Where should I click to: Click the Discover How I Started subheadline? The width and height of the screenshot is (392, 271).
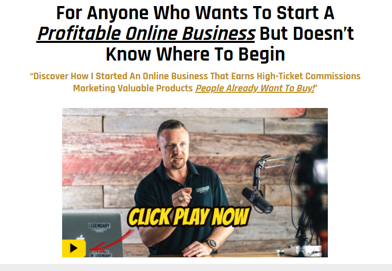click(195, 76)
